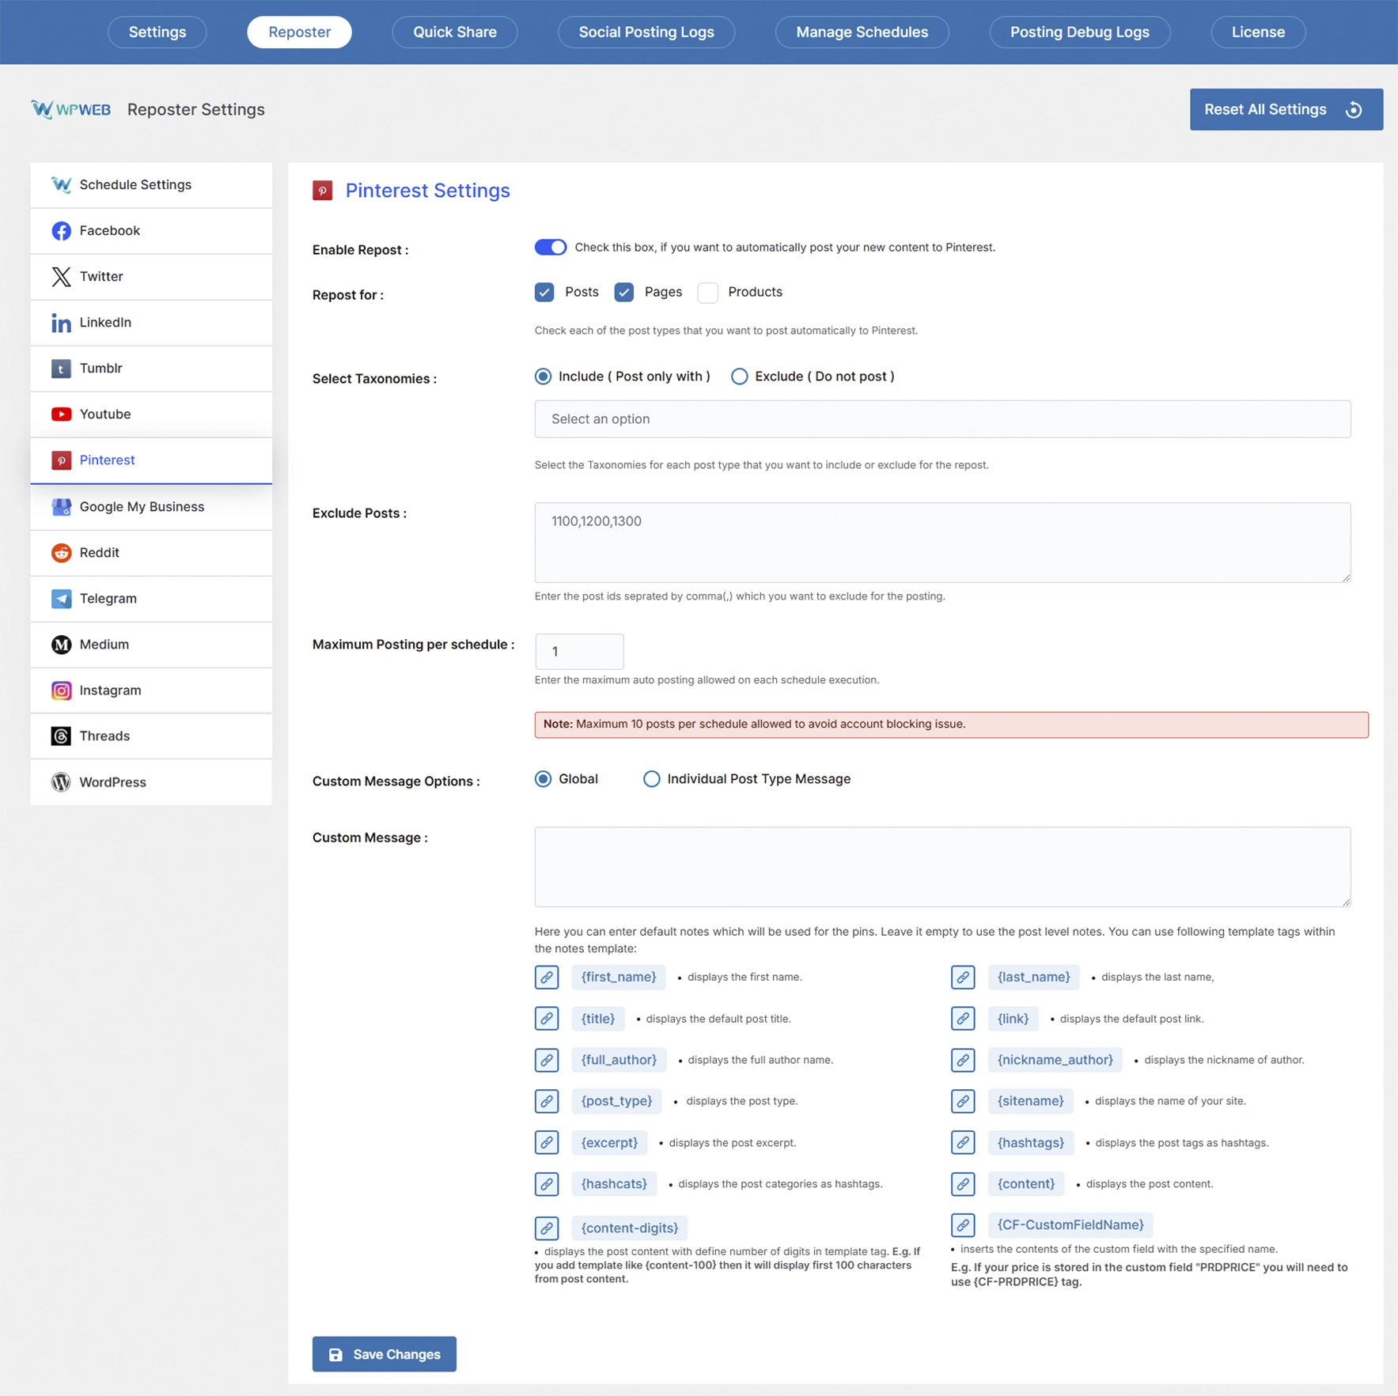Select Exclude ( Do not post ) radio
Image resolution: width=1398 pixels, height=1396 pixels.
[740, 376]
